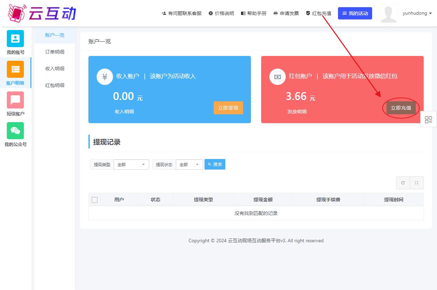Click 提现时间 column header
Viewport: 437px width, 290px height.
(394, 200)
